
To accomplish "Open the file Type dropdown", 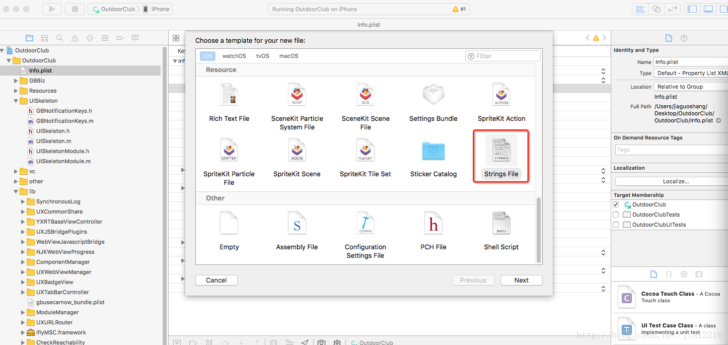I will click(691, 73).
